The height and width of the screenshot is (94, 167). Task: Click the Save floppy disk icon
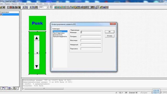point(4,7)
